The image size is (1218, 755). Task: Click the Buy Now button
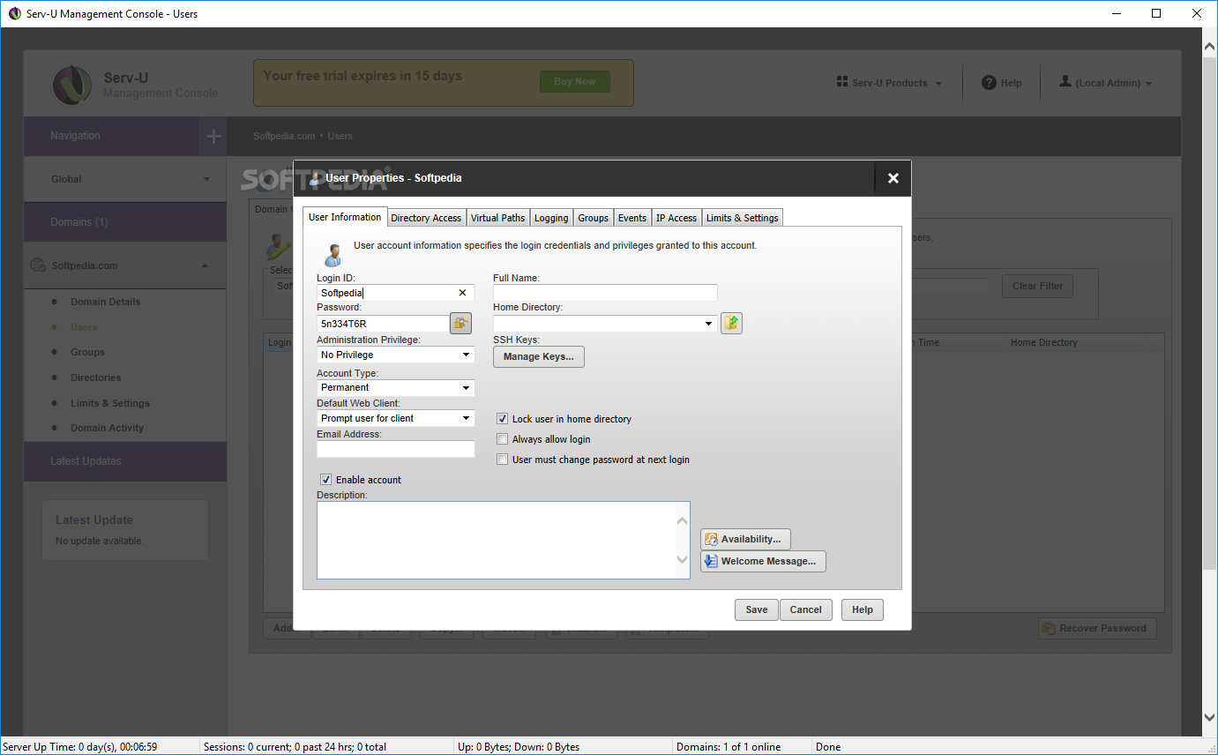point(574,82)
